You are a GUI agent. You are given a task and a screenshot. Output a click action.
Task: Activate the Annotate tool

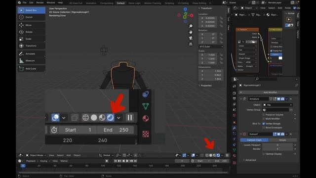(31, 54)
